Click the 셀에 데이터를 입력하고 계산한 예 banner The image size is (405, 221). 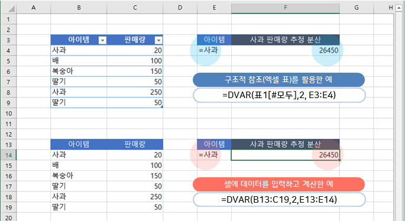[278, 184]
